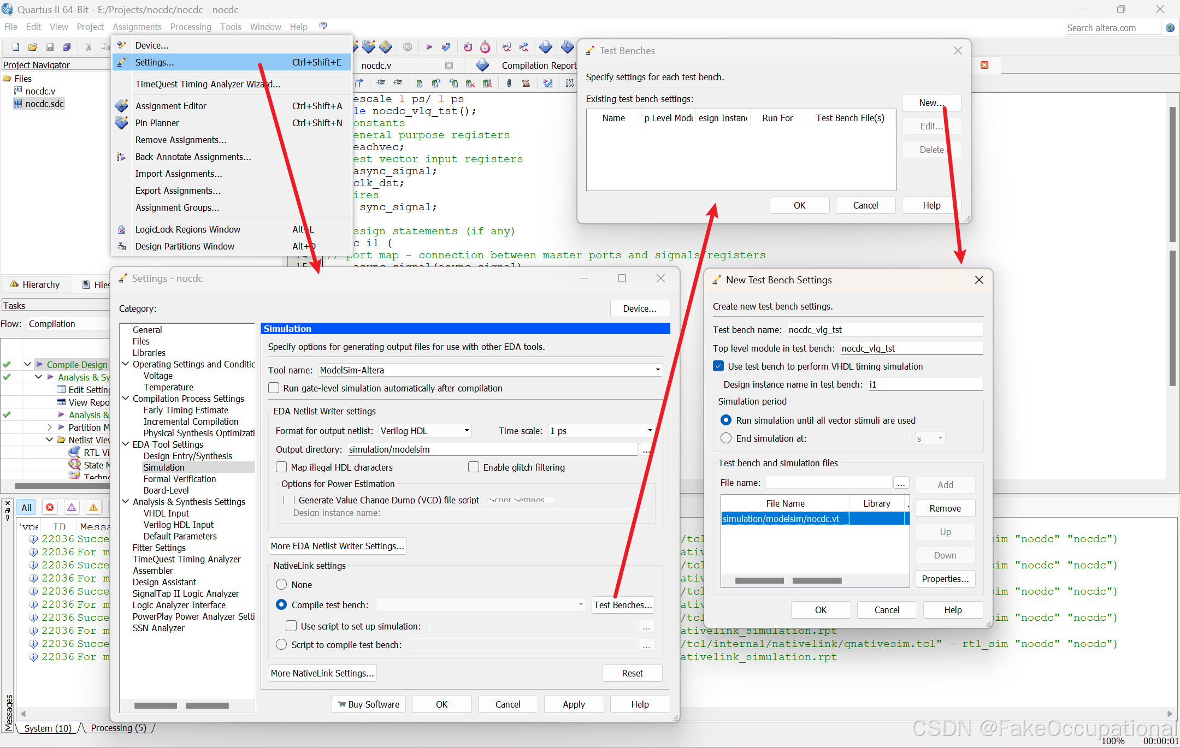Open the Processing menu
The width and height of the screenshot is (1180, 748).
(x=190, y=27)
